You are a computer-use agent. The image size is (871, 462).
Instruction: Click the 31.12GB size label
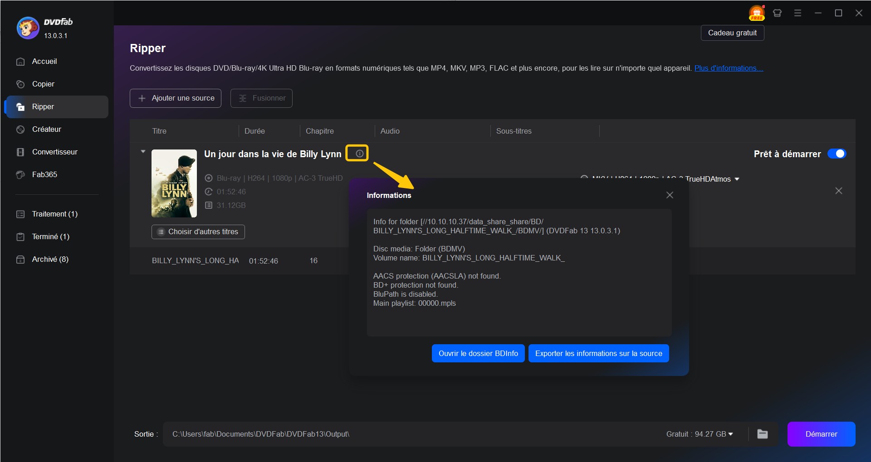[231, 205]
